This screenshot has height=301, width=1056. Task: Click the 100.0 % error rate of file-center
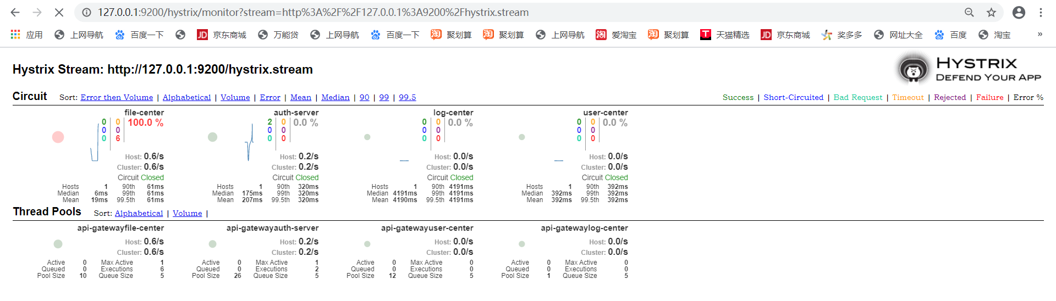(146, 122)
